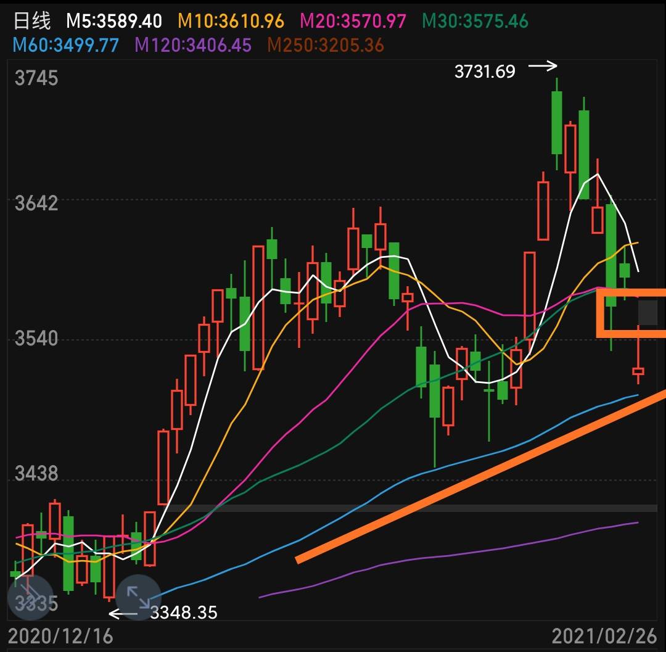The image size is (666, 652).
Task: Click the orange highlighted rectangle on chart
Action: tap(631, 313)
